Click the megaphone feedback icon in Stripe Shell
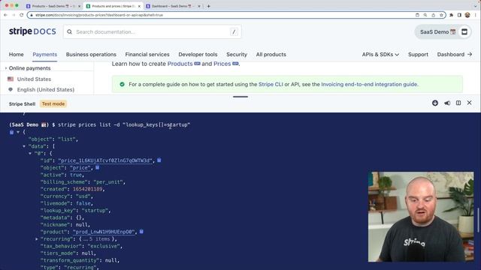Screen dimensions: 481x270 tap(447, 103)
